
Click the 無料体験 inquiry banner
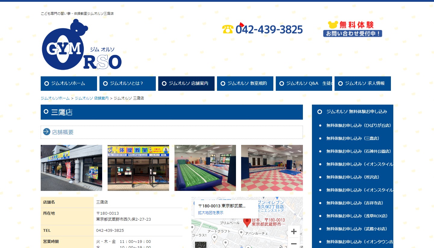[352, 29]
